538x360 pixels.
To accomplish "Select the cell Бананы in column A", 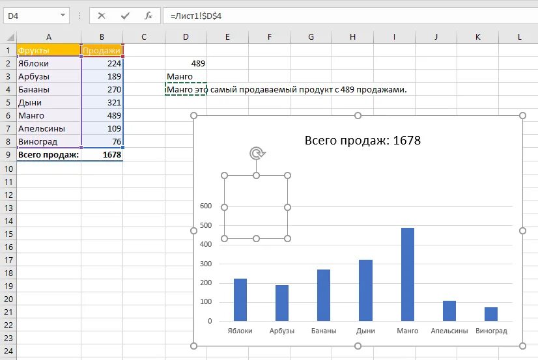I will (x=49, y=89).
